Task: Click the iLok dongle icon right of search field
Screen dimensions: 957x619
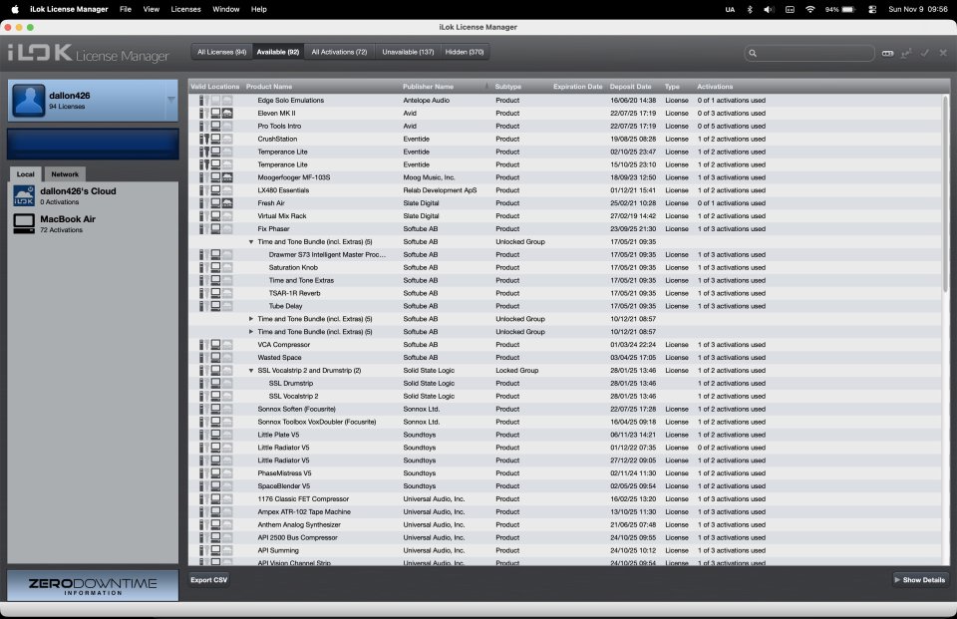Action: [888, 53]
